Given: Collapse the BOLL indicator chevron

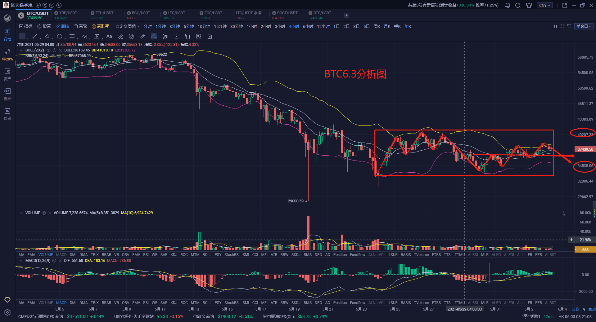Looking at the screenshot, I should (21, 50).
